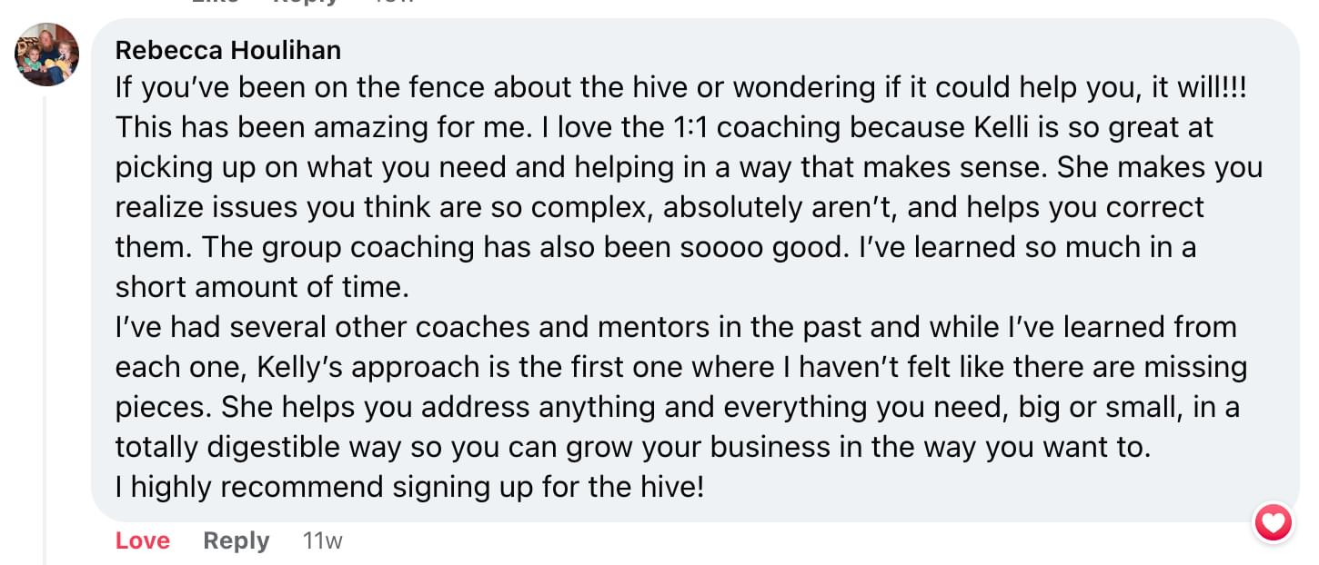Click the cut-off timestamp of the previous comment
Image resolution: width=1319 pixels, height=565 pixels.
[394, 3]
